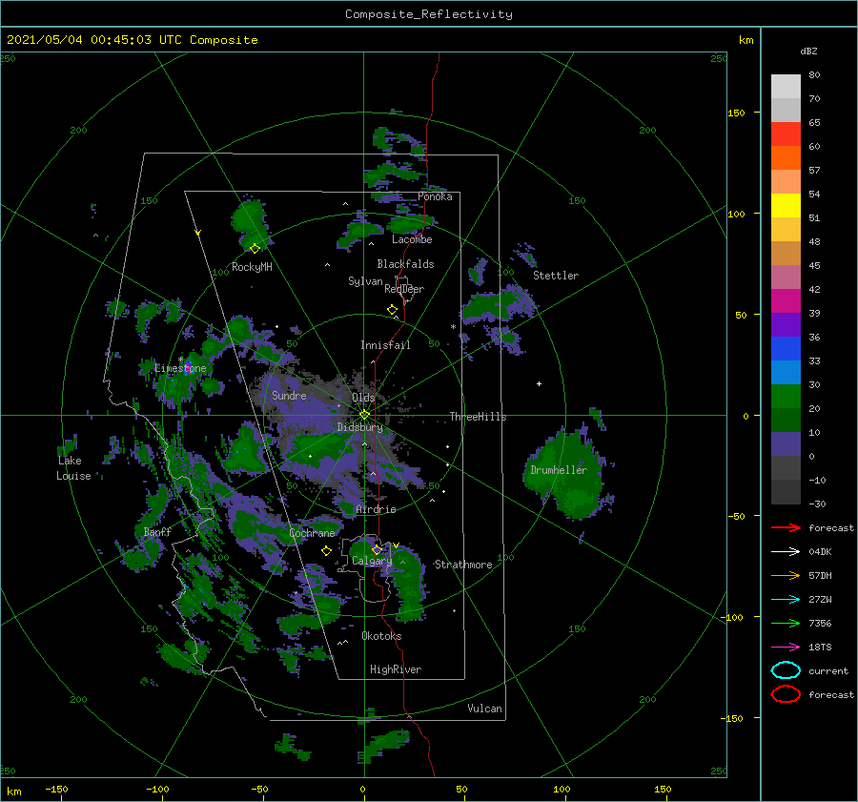Click the km unit label at bottom left
This screenshot has width=858, height=802.
tap(13, 792)
